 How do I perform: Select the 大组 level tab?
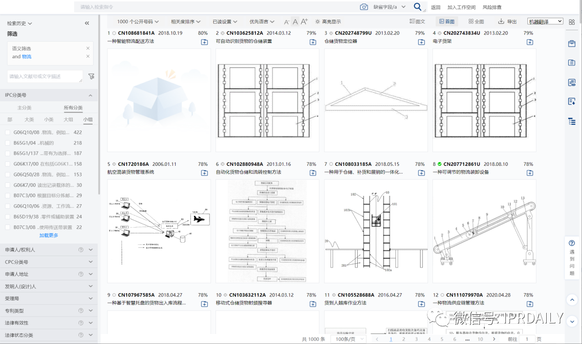tap(68, 120)
